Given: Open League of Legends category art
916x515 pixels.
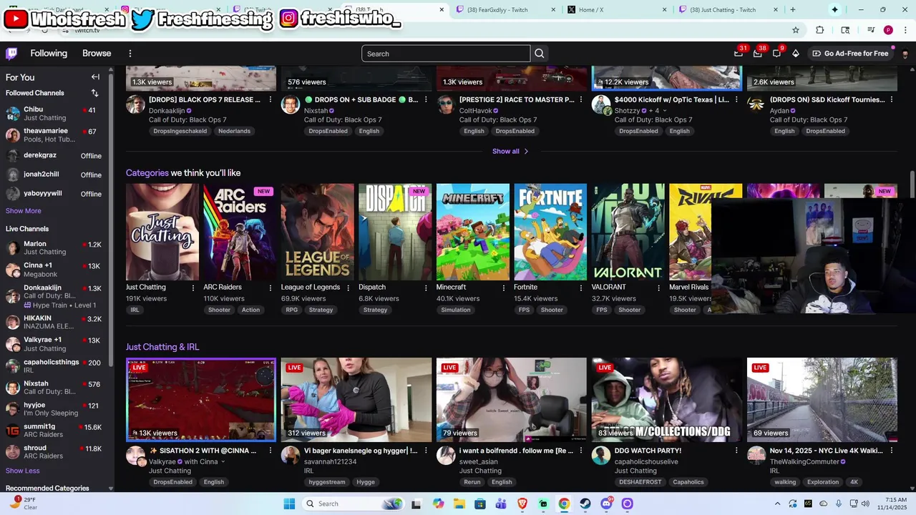Looking at the screenshot, I should (x=318, y=232).
